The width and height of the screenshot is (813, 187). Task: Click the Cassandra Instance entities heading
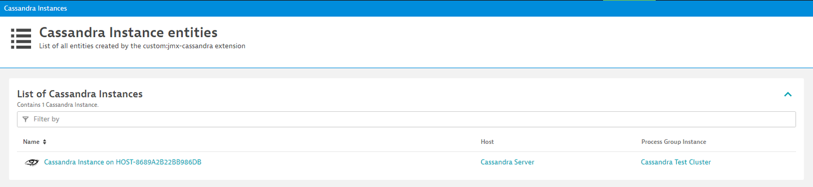(128, 33)
